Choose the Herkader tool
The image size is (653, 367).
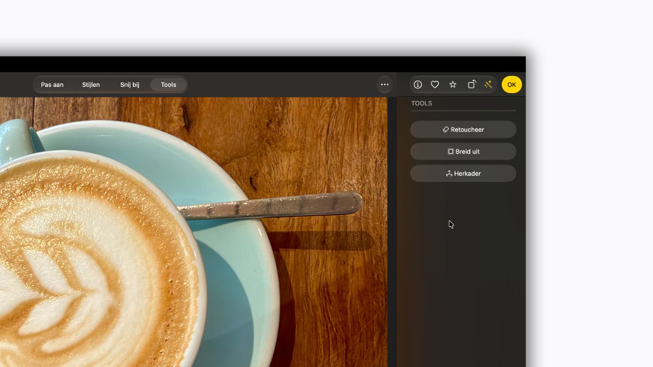click(463, 173)
